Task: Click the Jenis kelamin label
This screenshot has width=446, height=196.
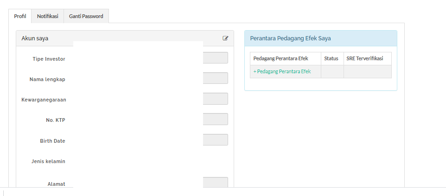Action: [48, 161]
